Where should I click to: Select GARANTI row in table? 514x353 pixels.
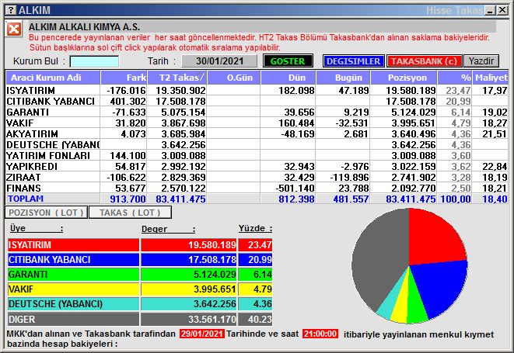tap(257, 112)
